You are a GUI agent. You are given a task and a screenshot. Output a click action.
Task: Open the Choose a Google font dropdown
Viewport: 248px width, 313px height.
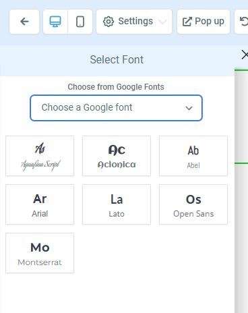point(116,108)
